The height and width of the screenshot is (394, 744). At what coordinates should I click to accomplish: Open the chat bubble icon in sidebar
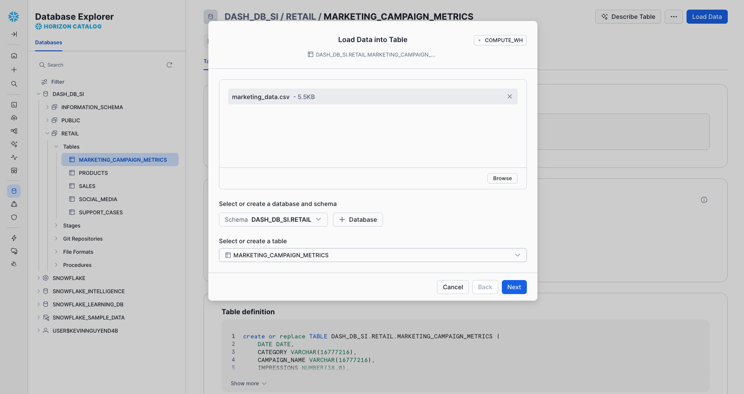click(x=14, y=251)
